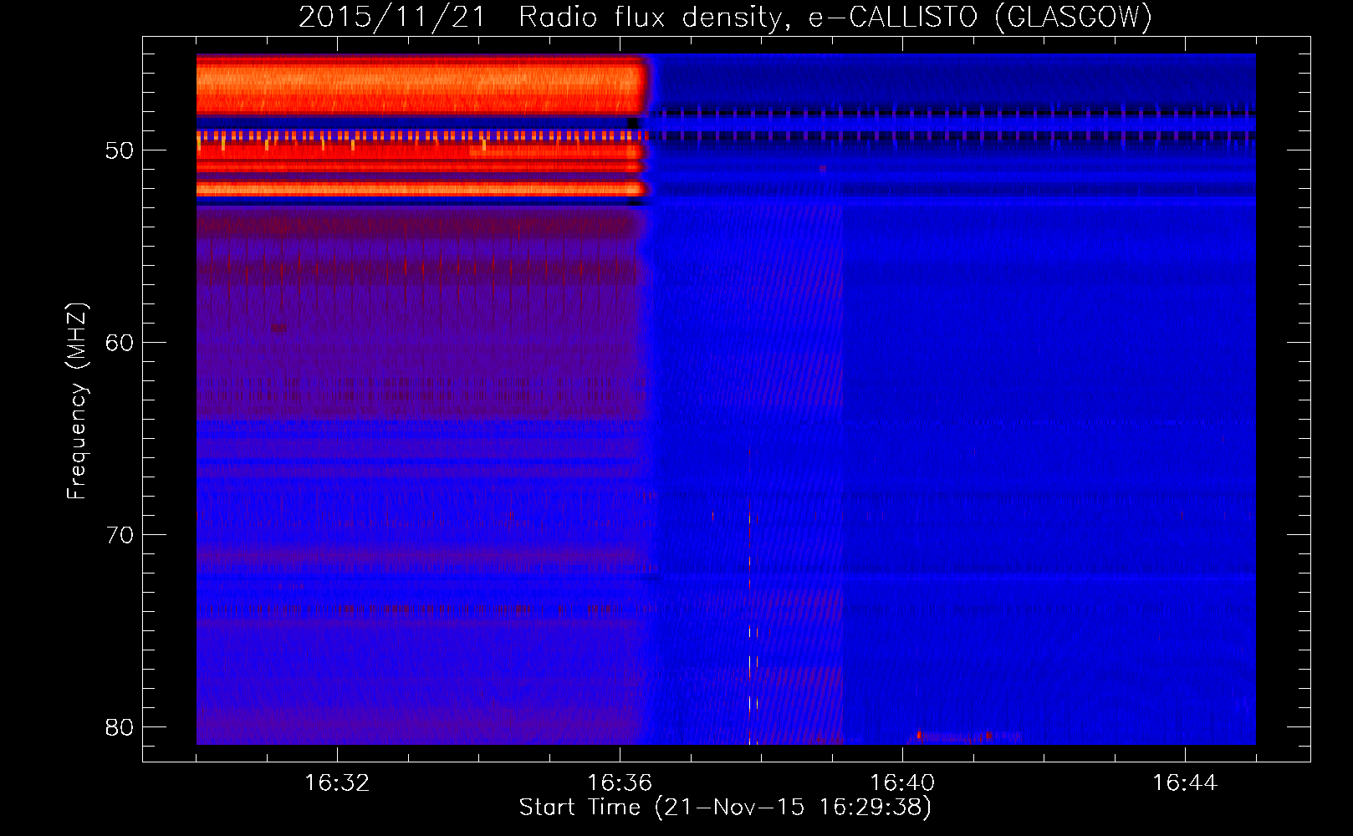The height and width of the screenshot is (836, 1353).
Task: Click the 50 MHz frequency tick label
Action: (120, 150)
